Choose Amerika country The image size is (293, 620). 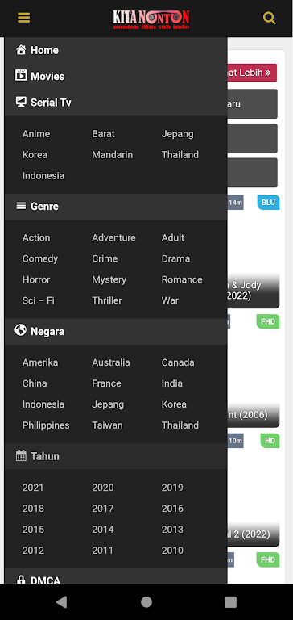[40, 362]
